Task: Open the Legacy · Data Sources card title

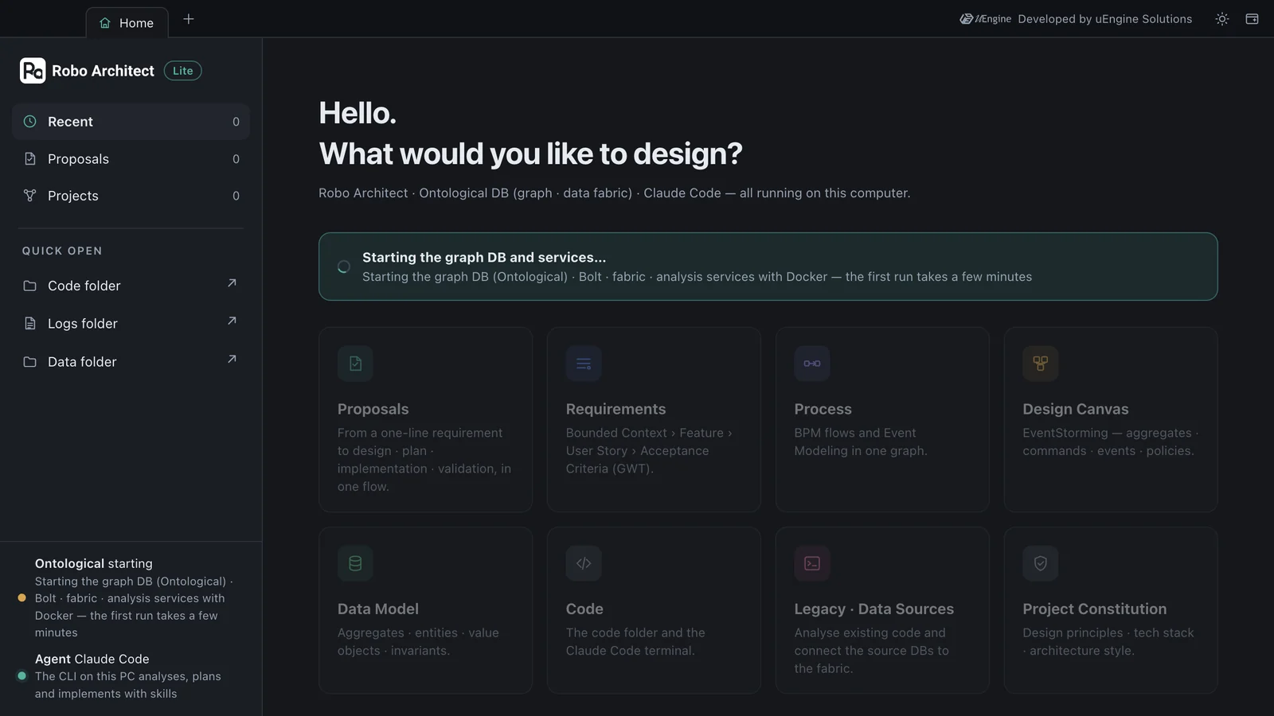Action: pyautogui.click(x=873, y=609)
